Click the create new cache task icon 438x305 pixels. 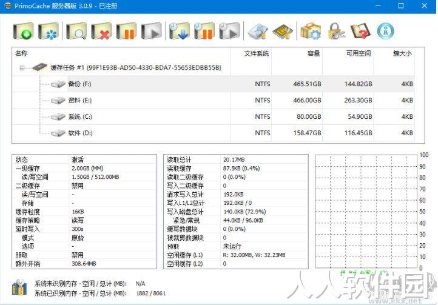pos(23,31)
